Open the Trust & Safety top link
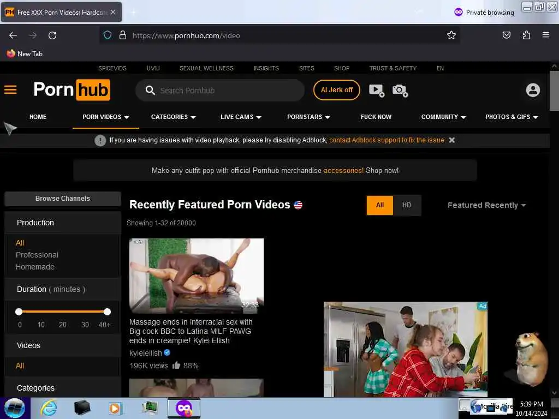Image resolution: width=559 pixels, height=419 pixels. (393, 68)
